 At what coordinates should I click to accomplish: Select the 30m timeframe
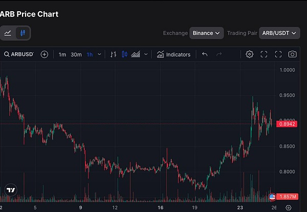[76, 54]
